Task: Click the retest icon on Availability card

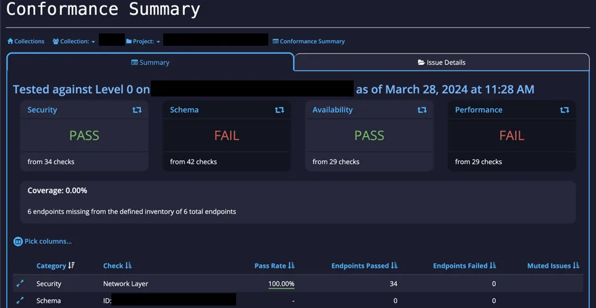Action: (x=422, y=110)
